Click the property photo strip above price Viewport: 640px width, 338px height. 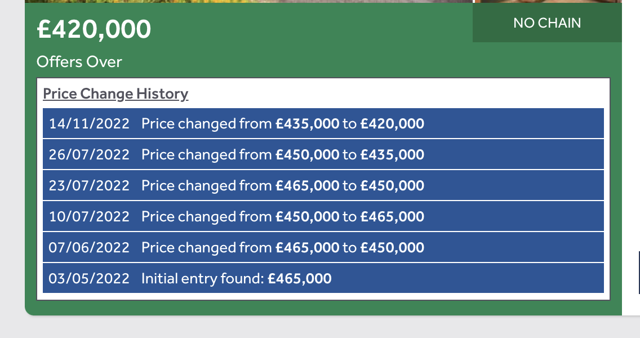[323, 1]
